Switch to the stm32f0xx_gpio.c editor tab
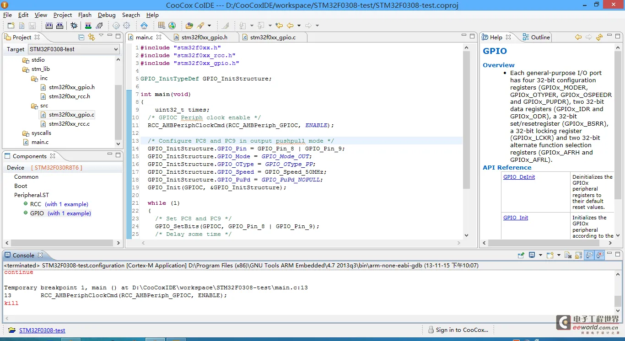 point(273,37)
